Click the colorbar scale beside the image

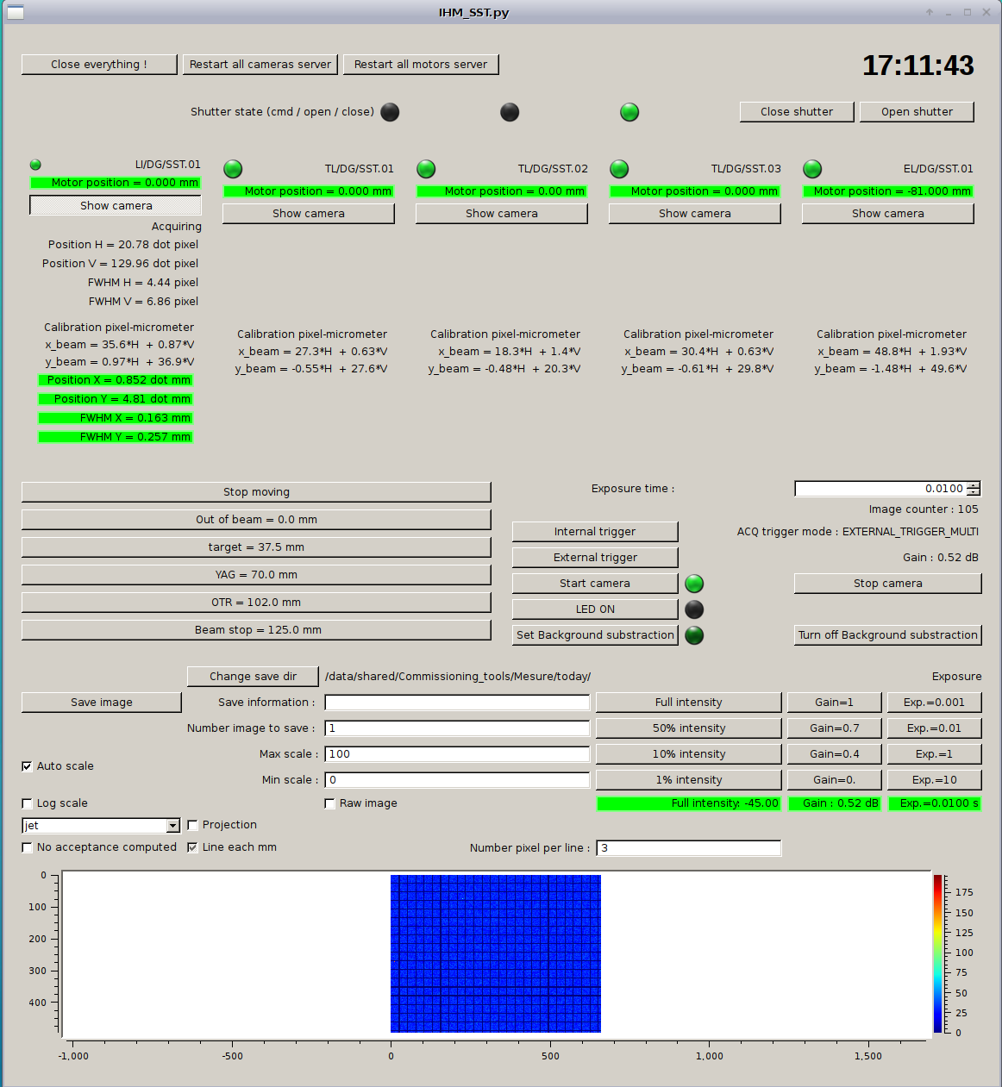tap(937, 953)
